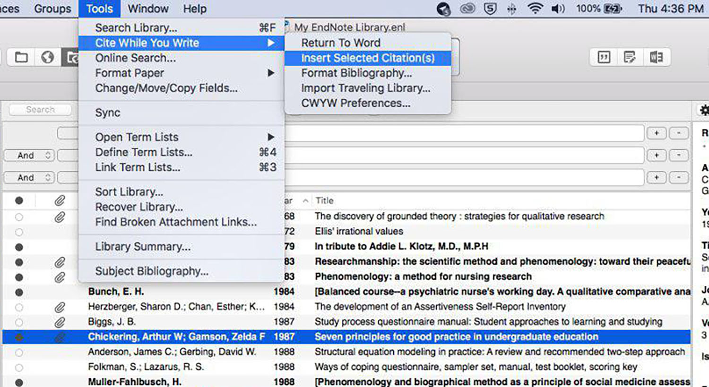Toggle read status dot for Ellis' irrational values
709x387 pixels.
[x=19, y=232]
